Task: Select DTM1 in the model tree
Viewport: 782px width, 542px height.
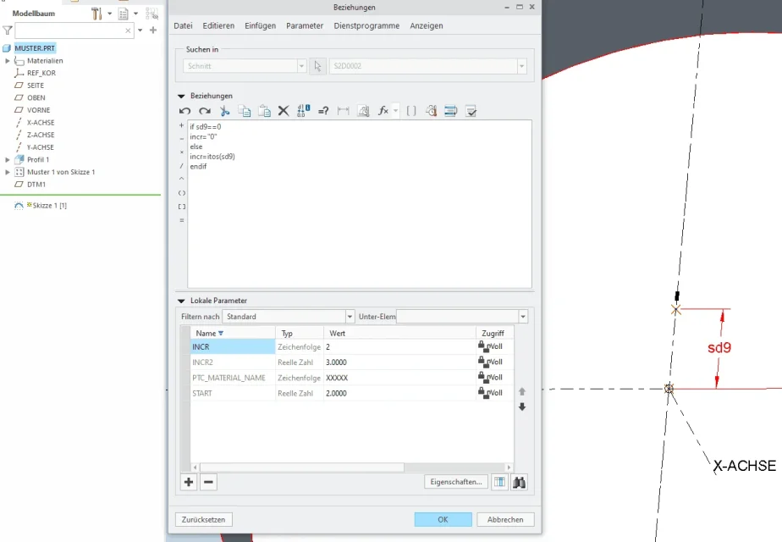Action: click(x=36, y=185)
